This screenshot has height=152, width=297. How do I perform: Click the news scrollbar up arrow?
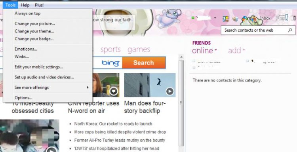181,57
